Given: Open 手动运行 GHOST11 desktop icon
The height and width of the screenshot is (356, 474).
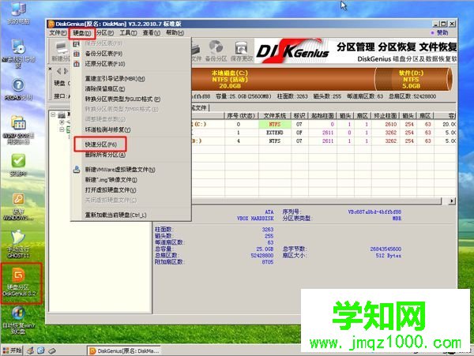Looking at the screenshot, I should tap(18, 244).
